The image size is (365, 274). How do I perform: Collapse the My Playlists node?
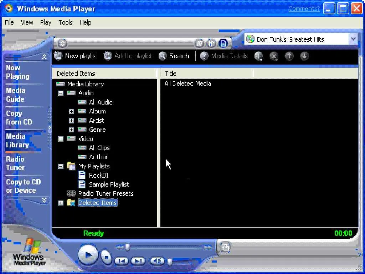61,166
